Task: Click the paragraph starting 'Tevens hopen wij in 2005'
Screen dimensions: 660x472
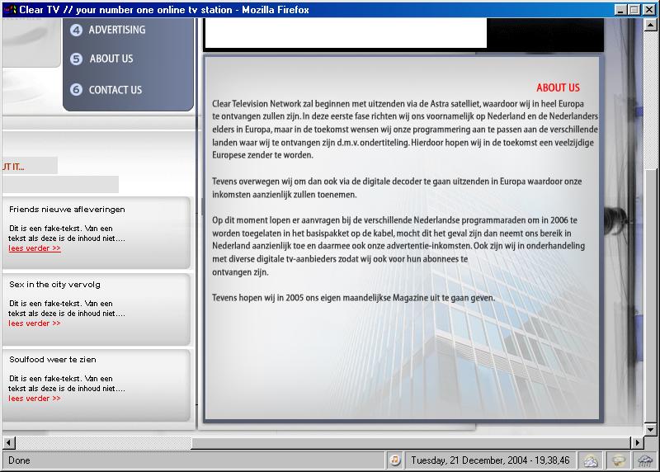Action: (353, 298)
